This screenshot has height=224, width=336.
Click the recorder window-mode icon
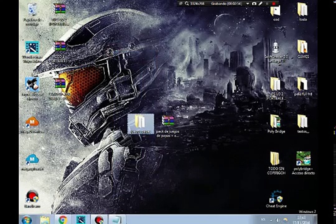click(x=181, y=4)
